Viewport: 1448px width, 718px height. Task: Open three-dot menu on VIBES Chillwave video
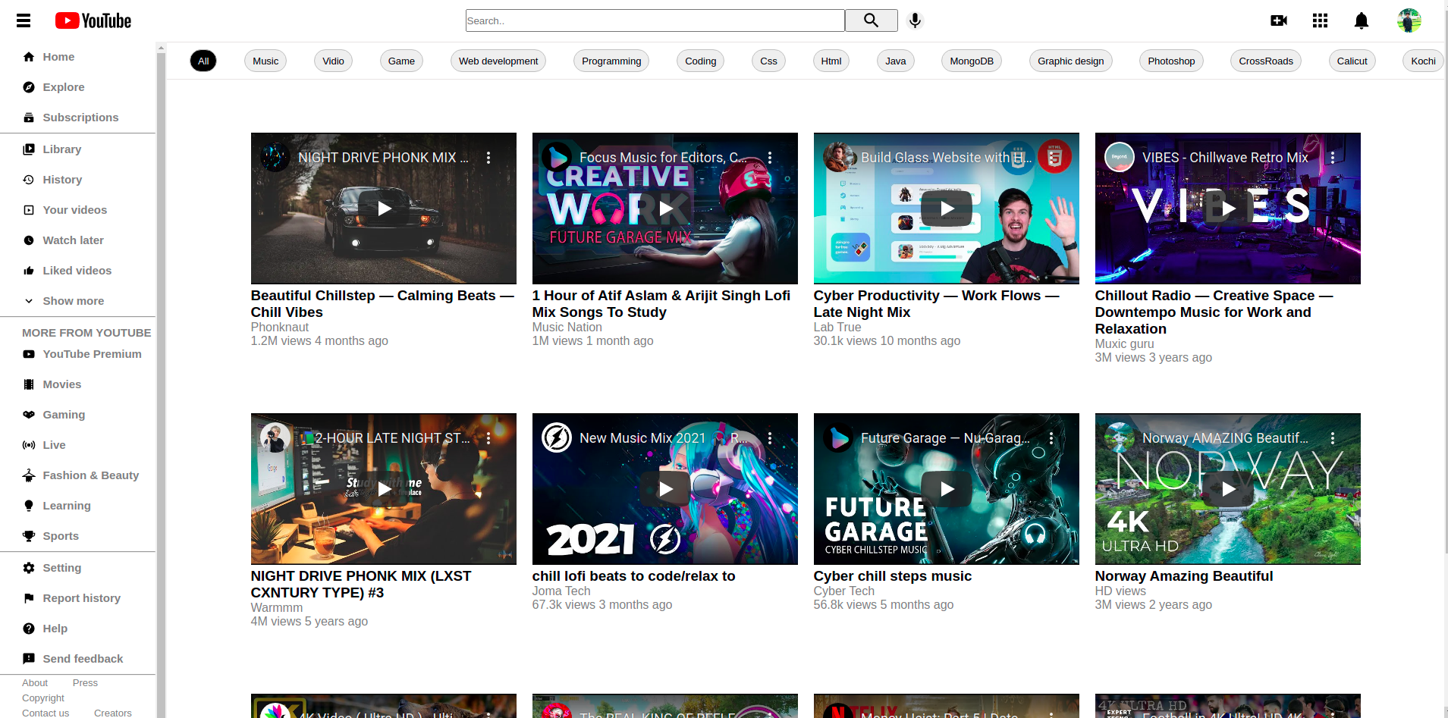click(1333, 158)
